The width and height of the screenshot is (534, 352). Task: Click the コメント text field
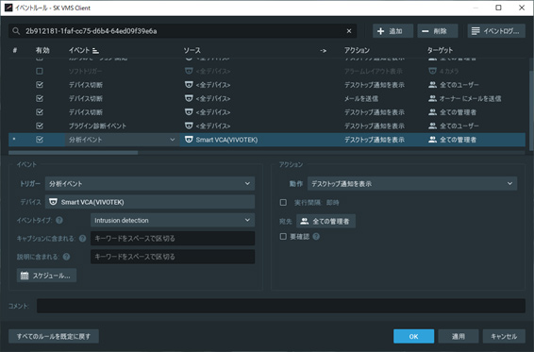(281, 306)
